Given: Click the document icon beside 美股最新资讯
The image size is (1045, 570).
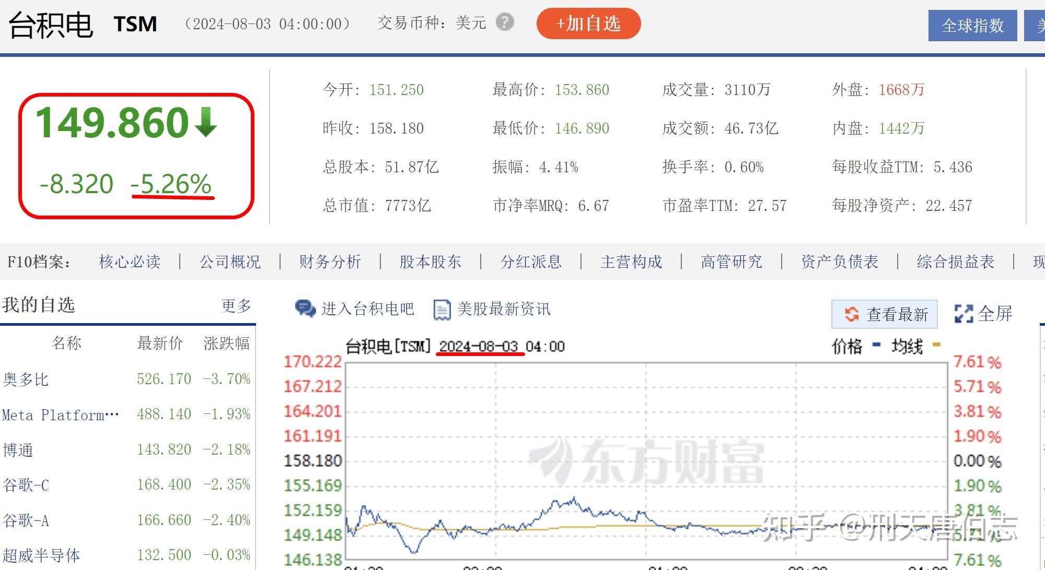Looking at the screenshot, I should [442, 309].
